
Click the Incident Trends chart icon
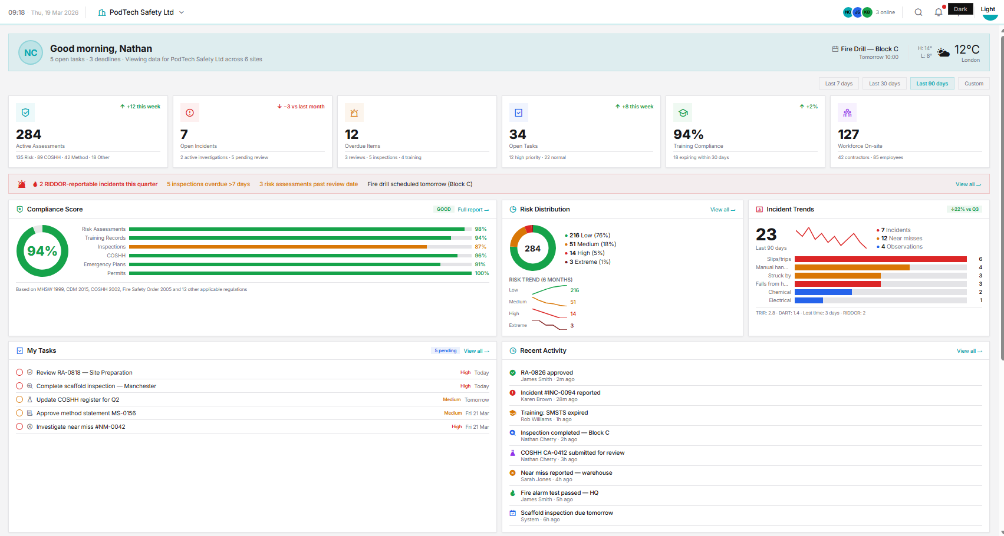(x=759, y=209)
